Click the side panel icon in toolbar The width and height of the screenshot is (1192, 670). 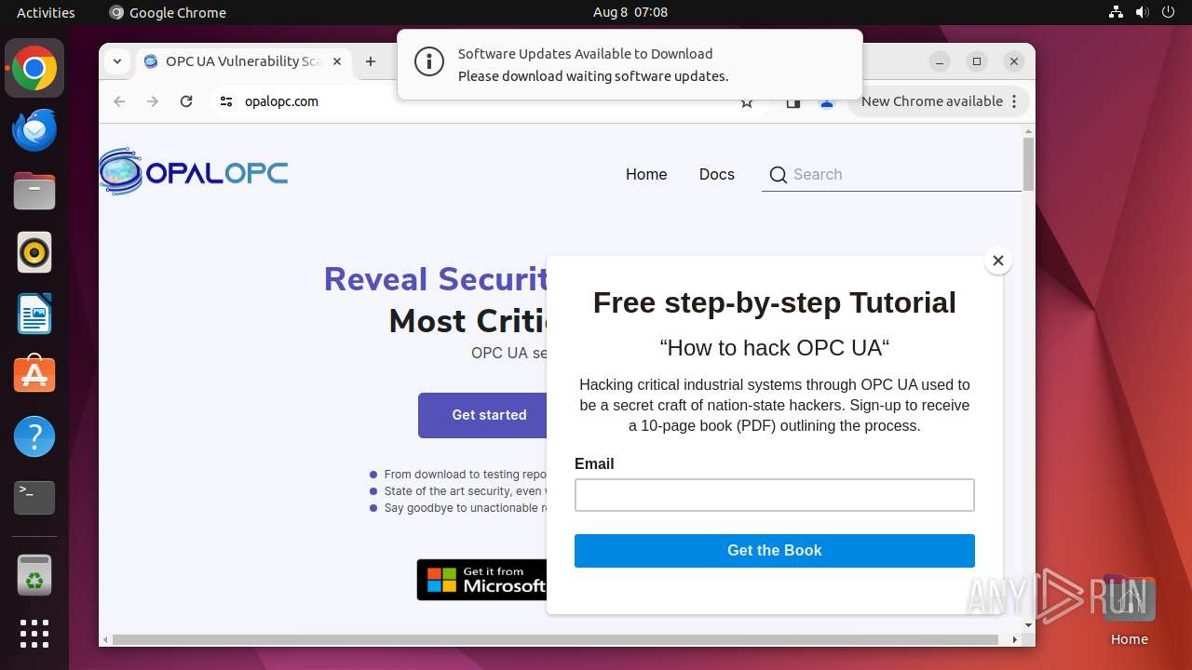tap(793, 101)
